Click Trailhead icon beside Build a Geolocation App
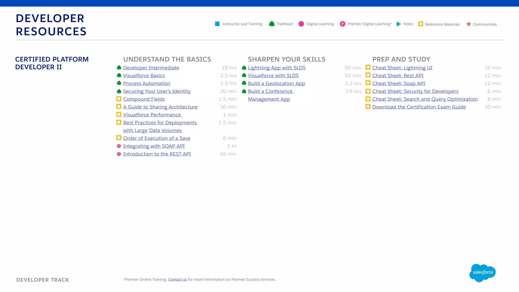 coord(244,83)
